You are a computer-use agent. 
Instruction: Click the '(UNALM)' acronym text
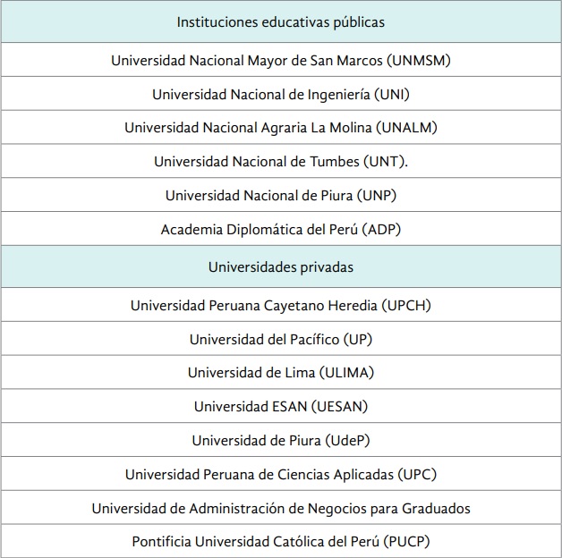click(407, 128)
